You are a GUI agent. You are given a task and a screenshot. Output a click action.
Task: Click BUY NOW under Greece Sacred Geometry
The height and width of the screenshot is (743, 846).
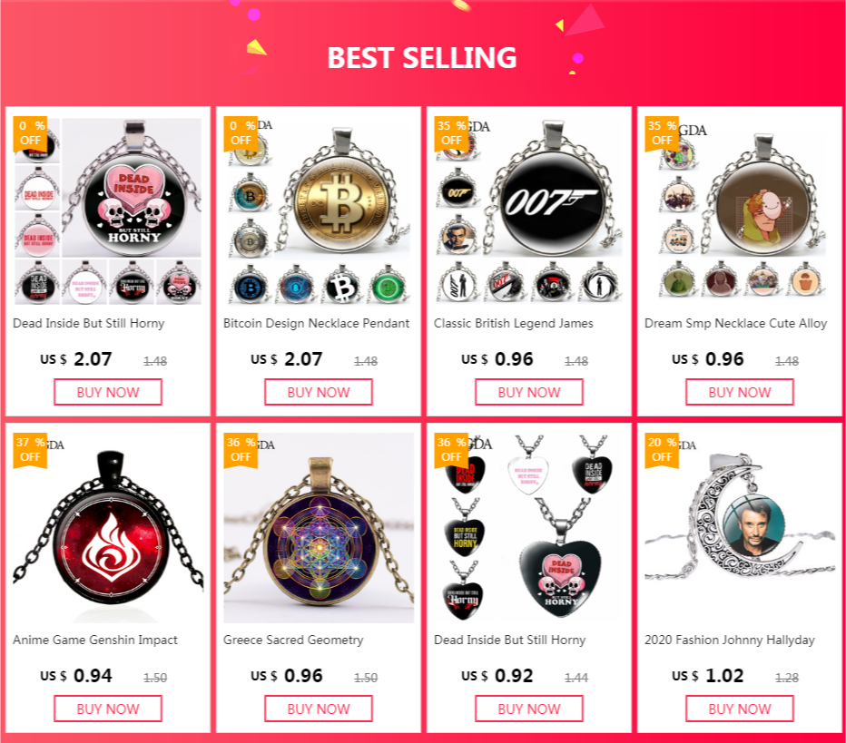319,709
